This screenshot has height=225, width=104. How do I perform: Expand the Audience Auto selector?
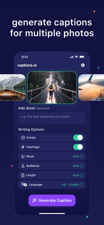click(77, 166)
